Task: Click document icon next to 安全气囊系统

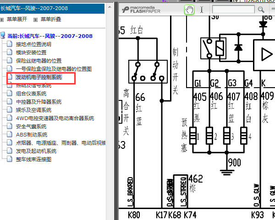Action: [10, 126]
